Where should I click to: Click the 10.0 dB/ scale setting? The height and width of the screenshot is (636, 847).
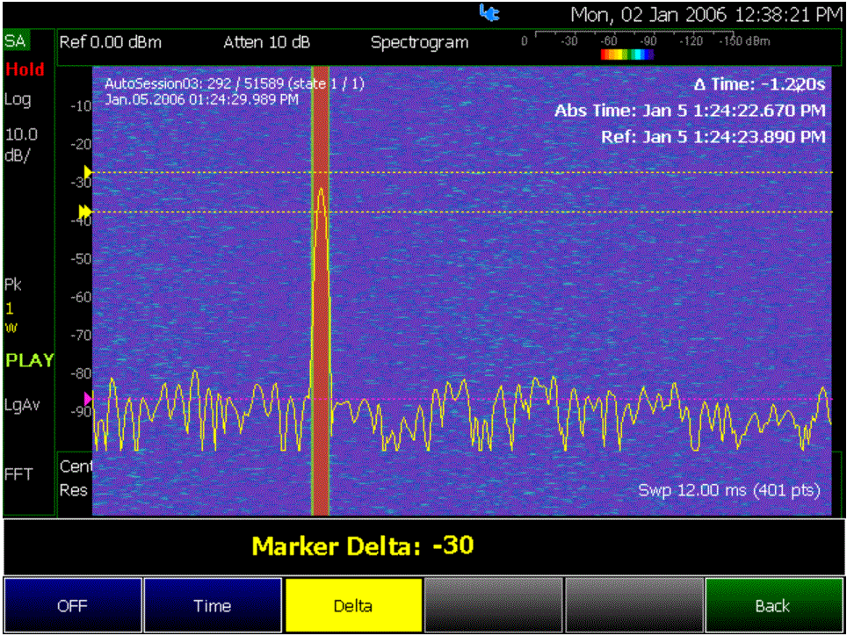[x=21, y=144]
